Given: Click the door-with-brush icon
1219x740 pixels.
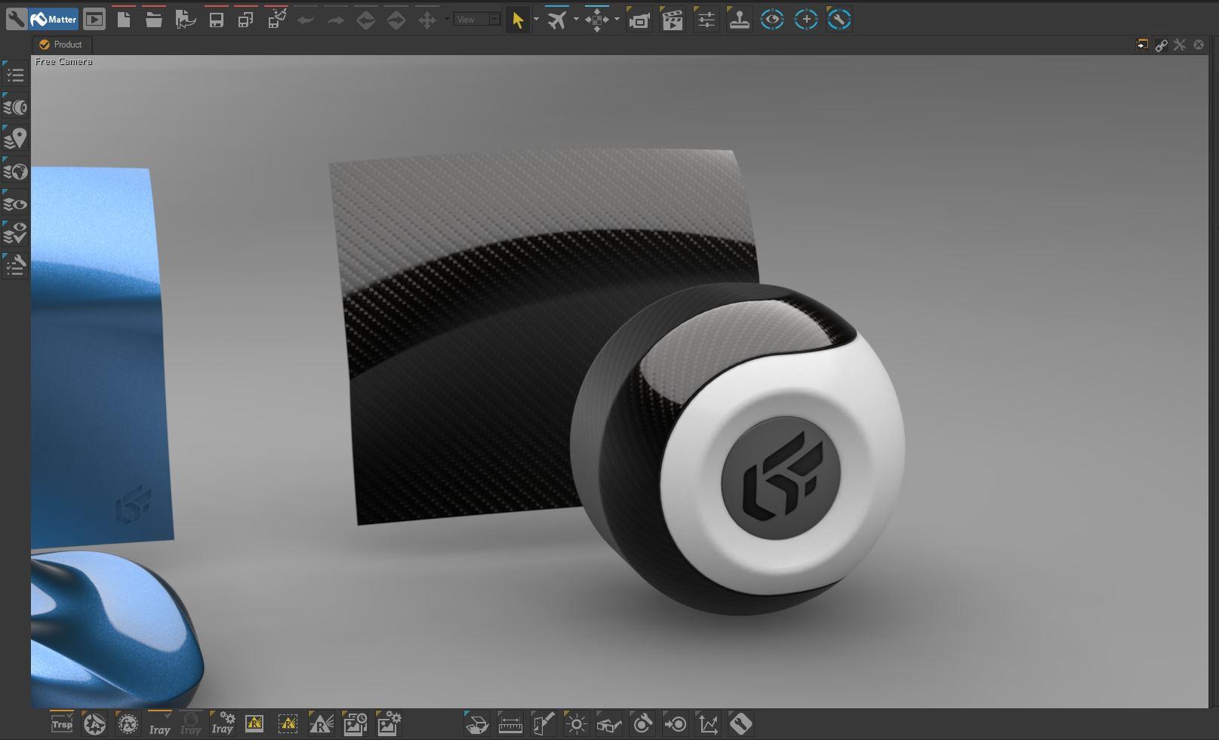Looking at the screenshot, I should click(x=543, y=724).
